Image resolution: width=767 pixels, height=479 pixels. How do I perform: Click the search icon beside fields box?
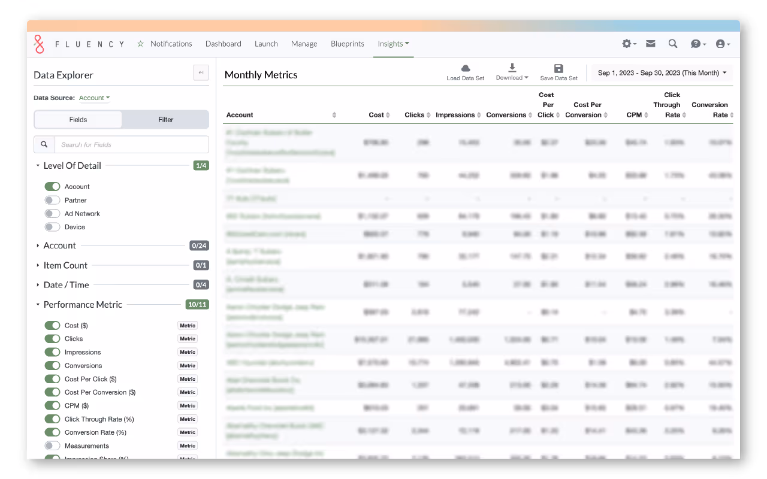pos(44,144)
